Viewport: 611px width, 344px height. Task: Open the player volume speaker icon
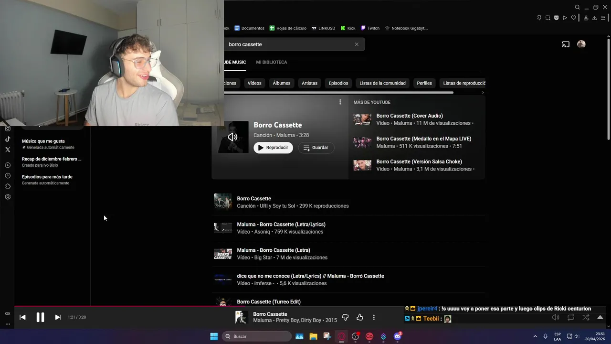tap(556, 317)
